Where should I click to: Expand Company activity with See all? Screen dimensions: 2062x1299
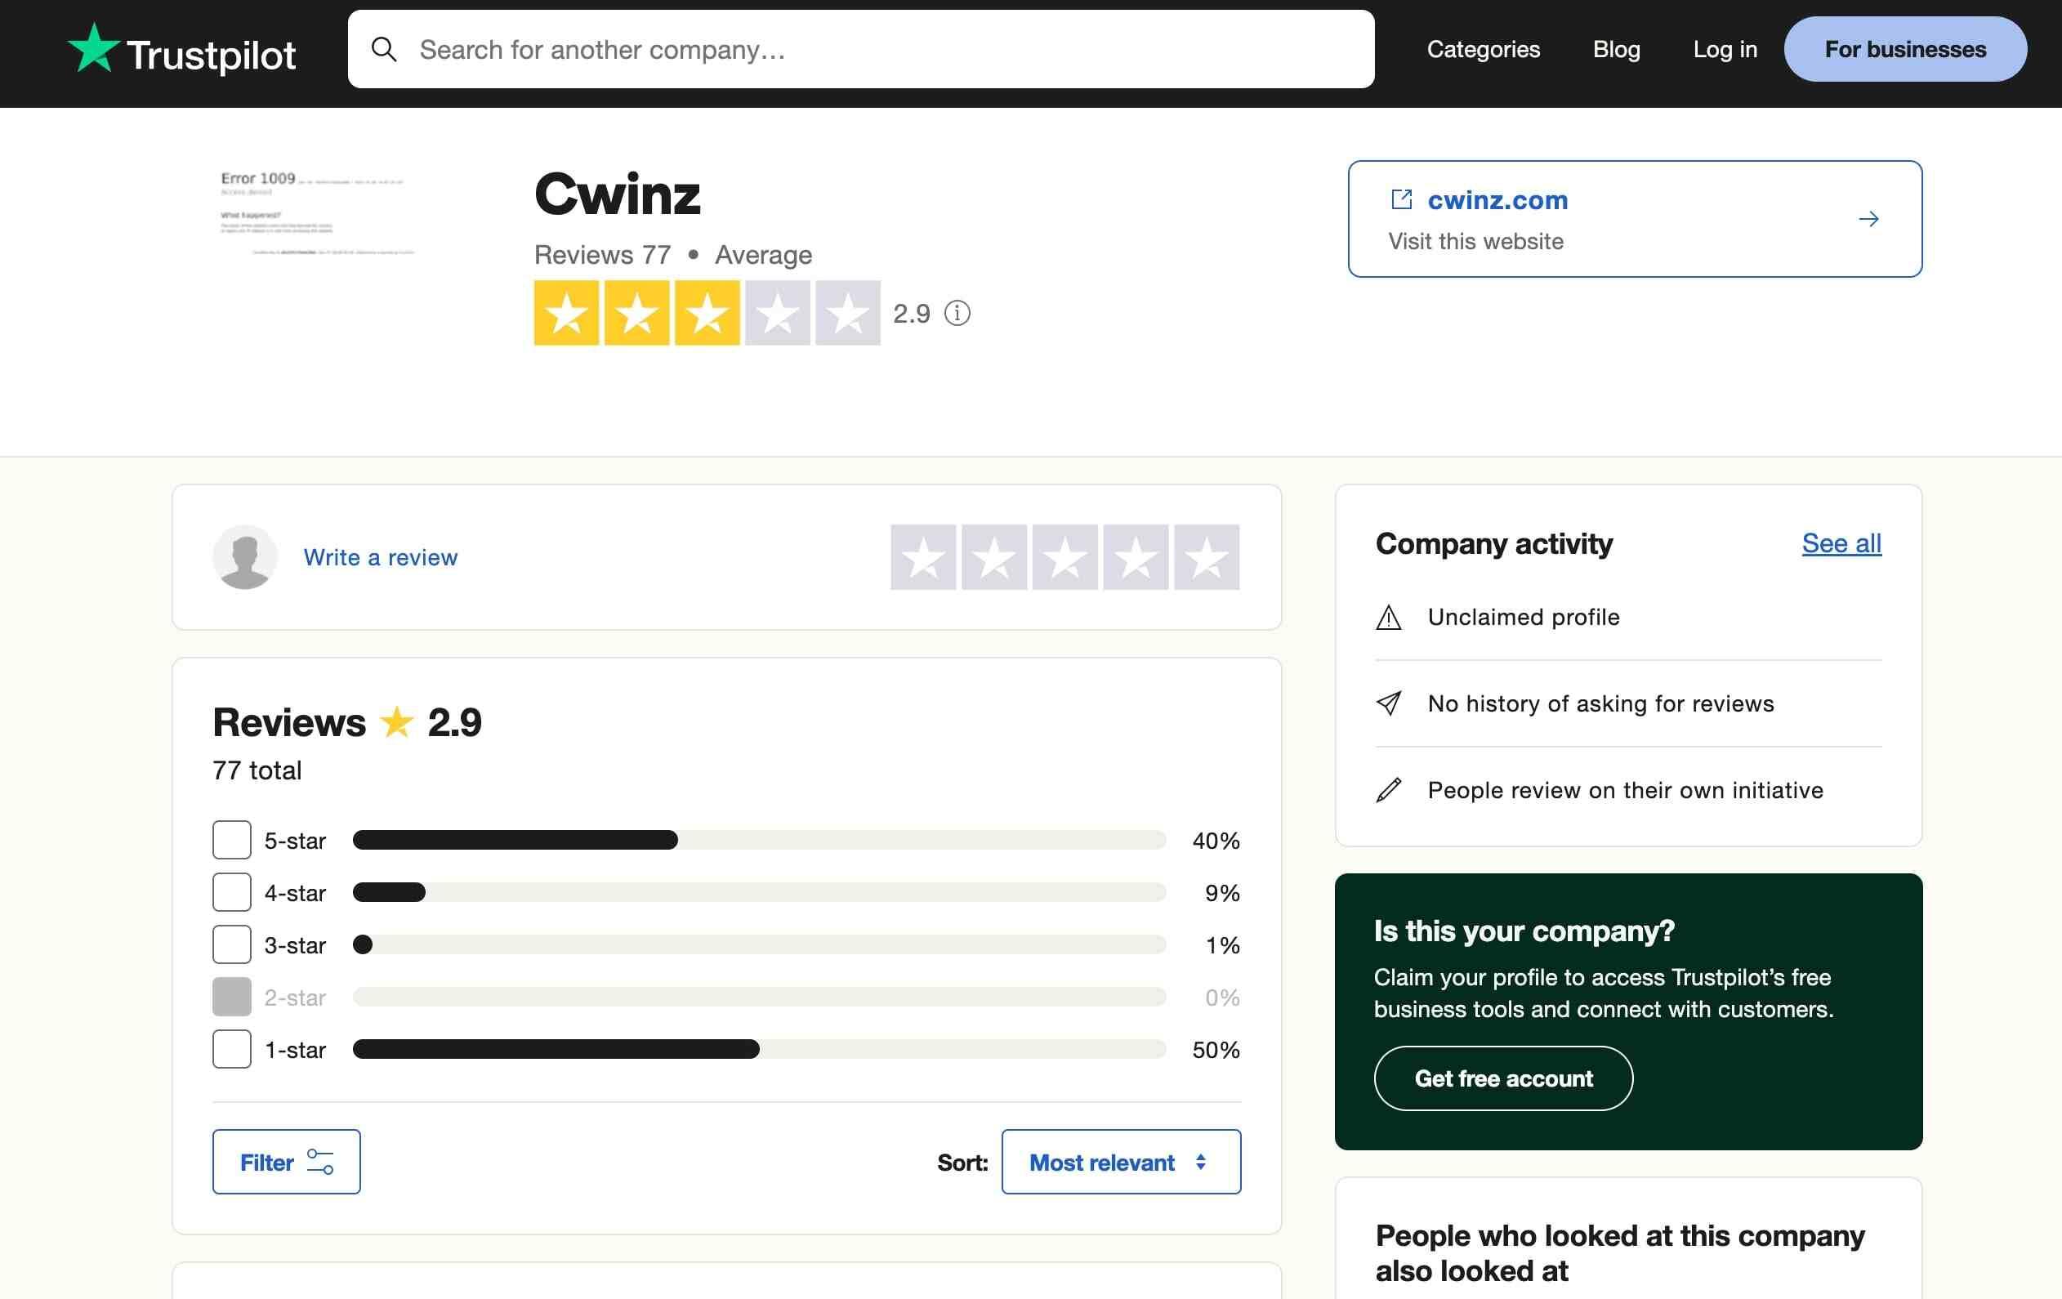tap(1841, 543)
